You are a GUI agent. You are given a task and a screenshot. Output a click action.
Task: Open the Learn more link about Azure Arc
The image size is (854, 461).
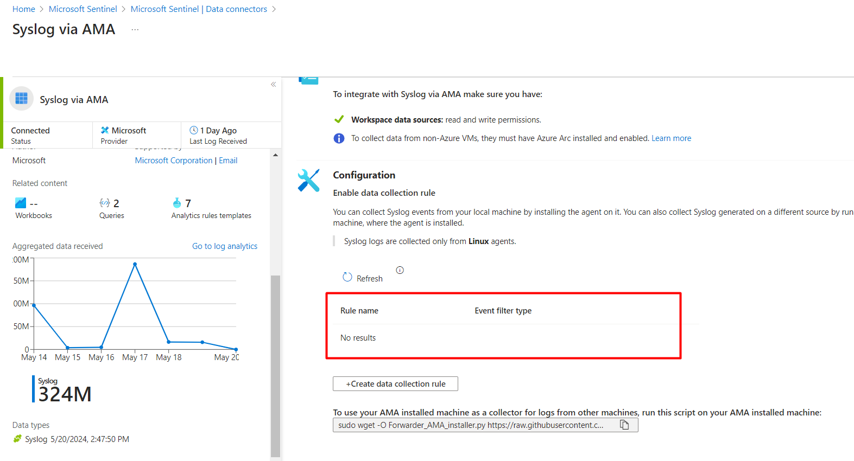[671, 138]
